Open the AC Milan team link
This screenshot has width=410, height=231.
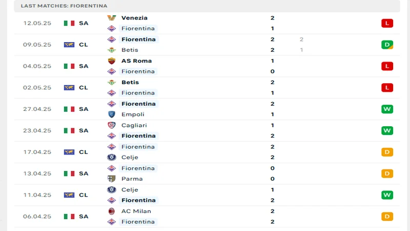pos(136,211)
